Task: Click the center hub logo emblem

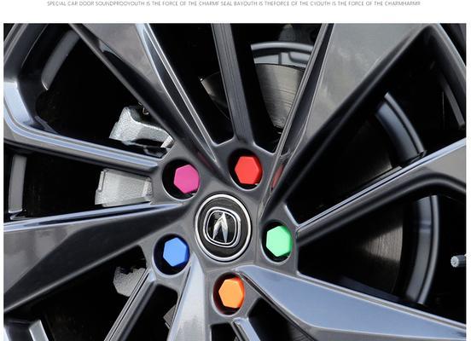Action: (x=223, y=227)
